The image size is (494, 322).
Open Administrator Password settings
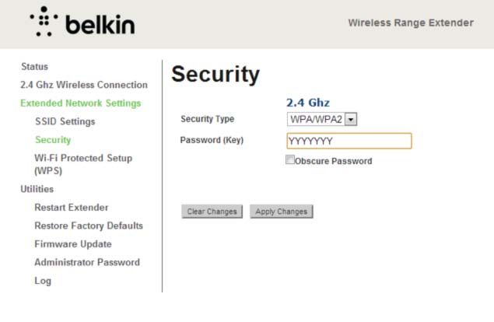tap(87, 262)
